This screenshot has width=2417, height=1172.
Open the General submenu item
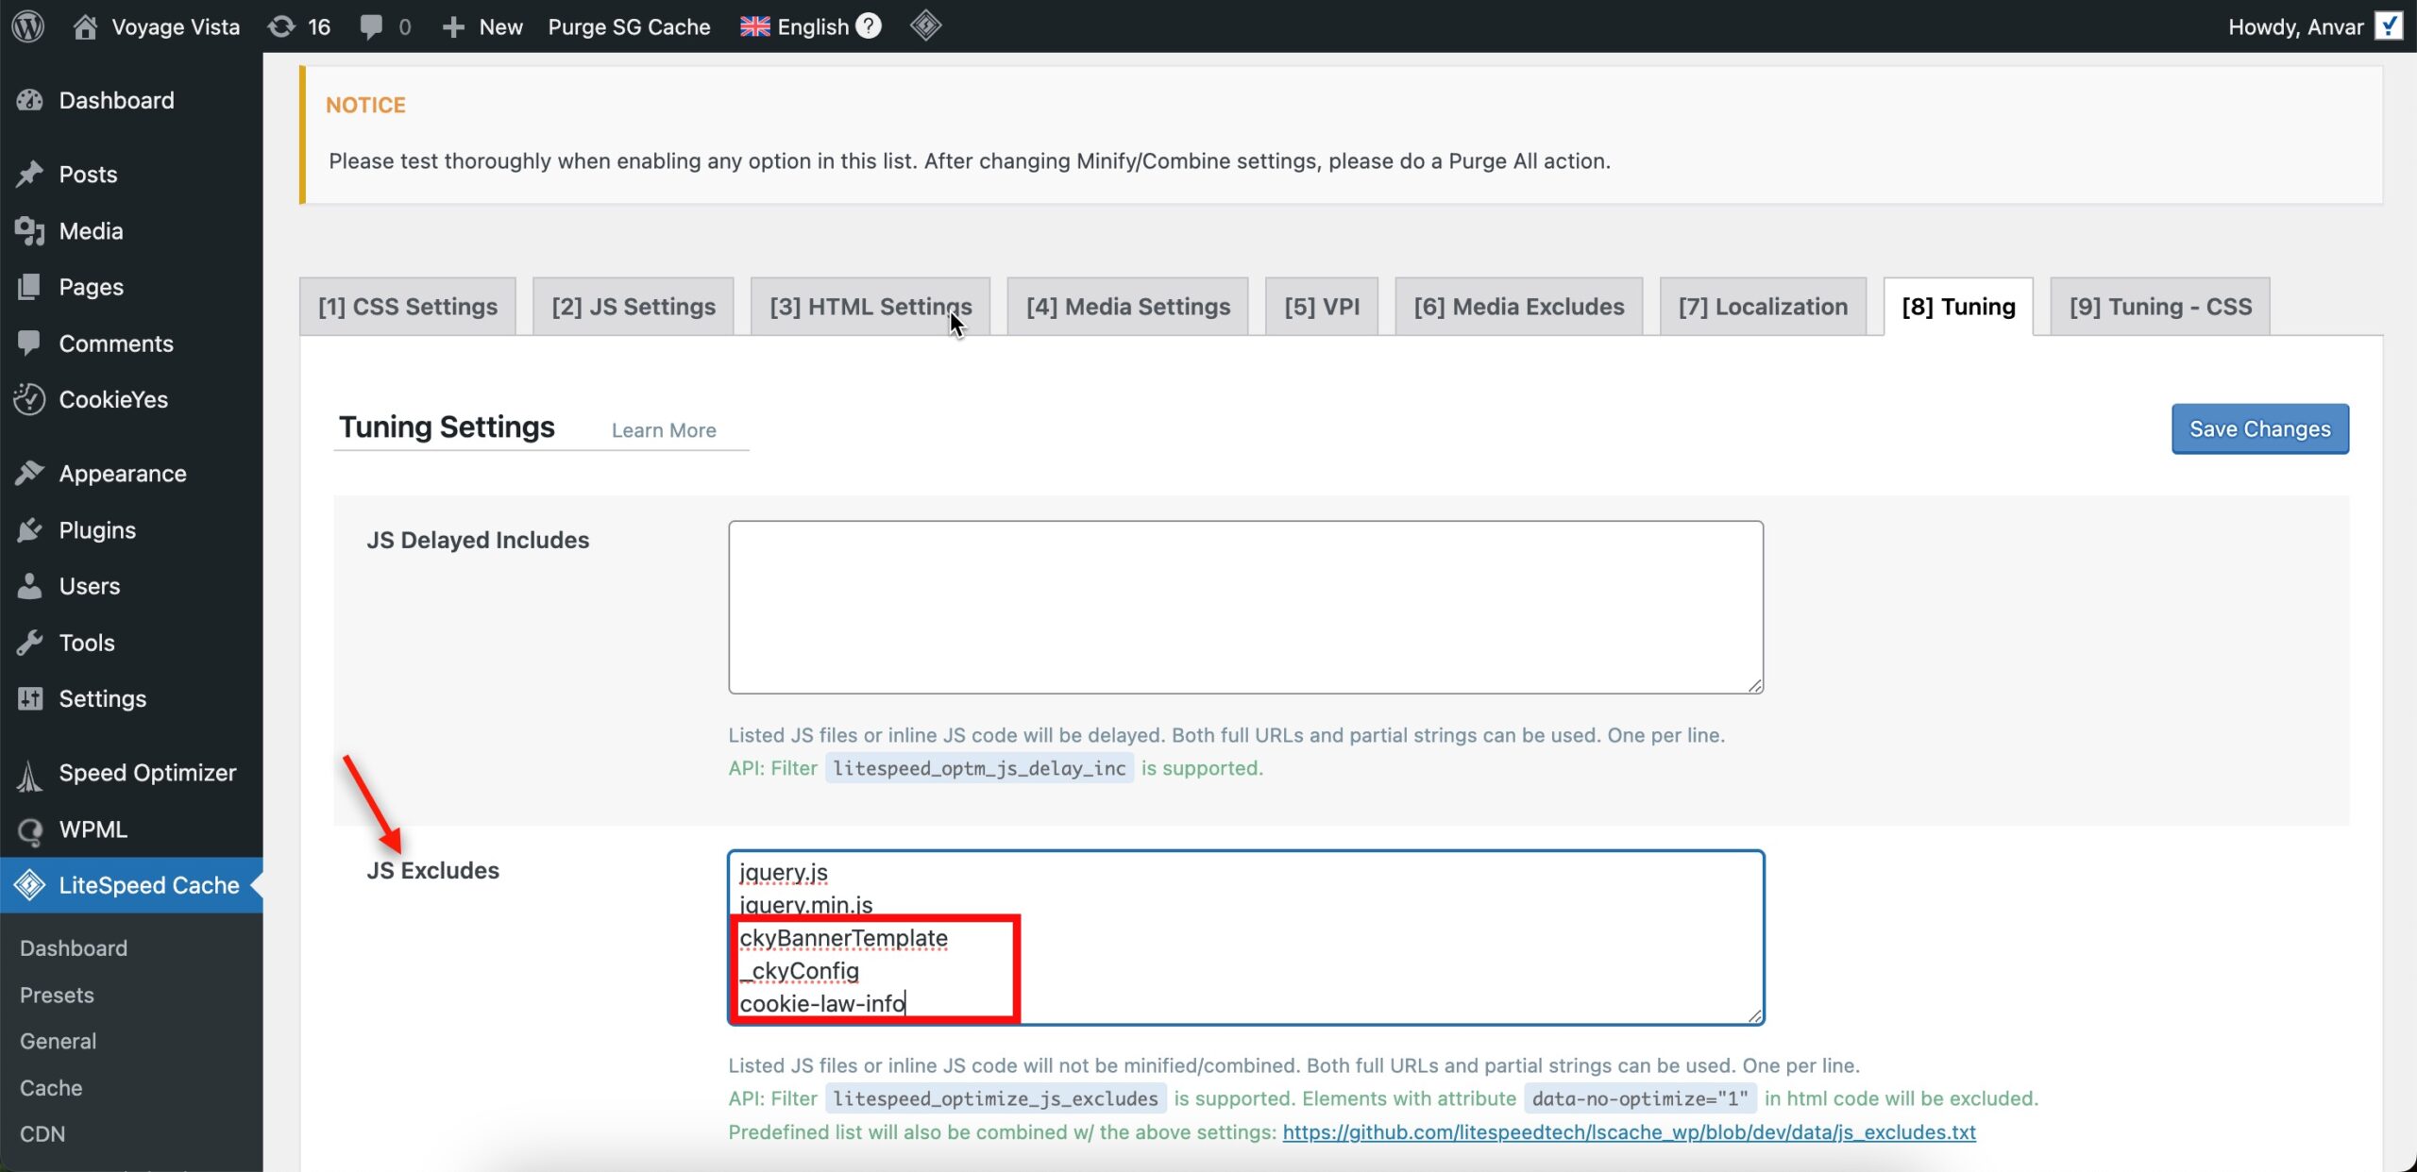[x=58, y=1041]
